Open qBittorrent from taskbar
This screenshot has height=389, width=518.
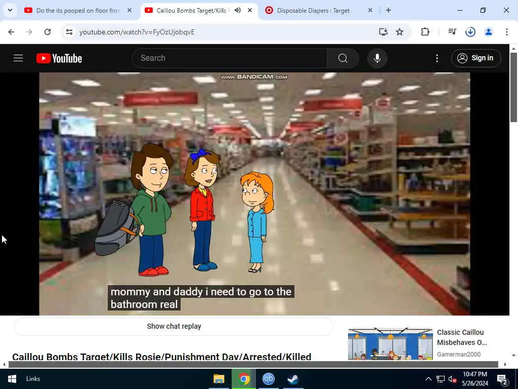pyautogui.click(x=268, y=379)
